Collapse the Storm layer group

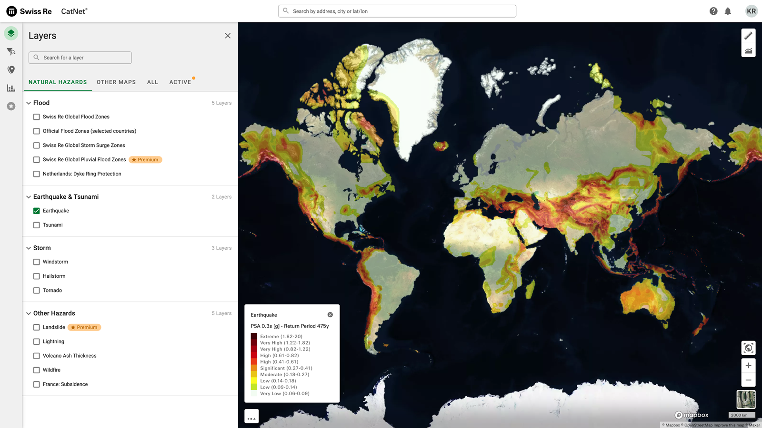29,248
